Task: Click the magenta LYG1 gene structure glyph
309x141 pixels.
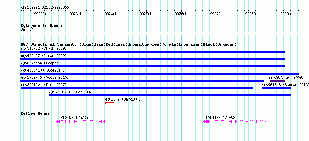Action: tap(235, 122)
